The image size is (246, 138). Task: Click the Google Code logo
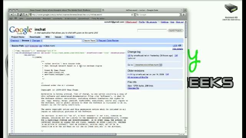pyautogui.click(x=21, y=30)
